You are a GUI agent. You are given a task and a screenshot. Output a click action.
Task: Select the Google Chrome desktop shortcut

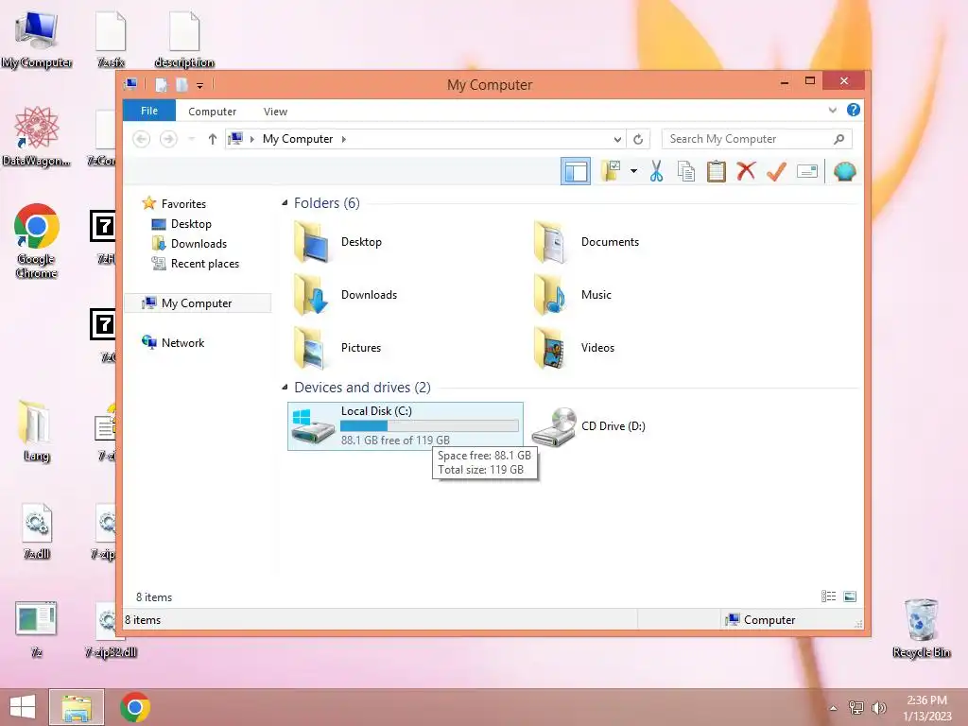[x=37, y=241]
